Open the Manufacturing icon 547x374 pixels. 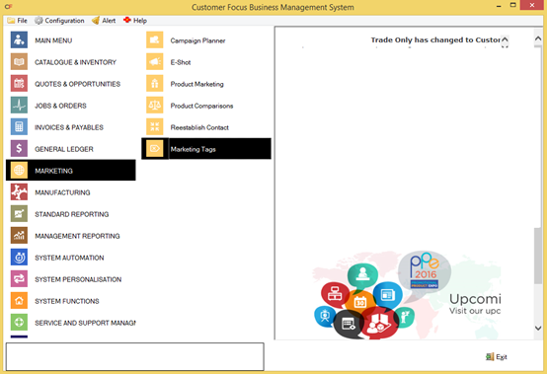tap(19, 192)
